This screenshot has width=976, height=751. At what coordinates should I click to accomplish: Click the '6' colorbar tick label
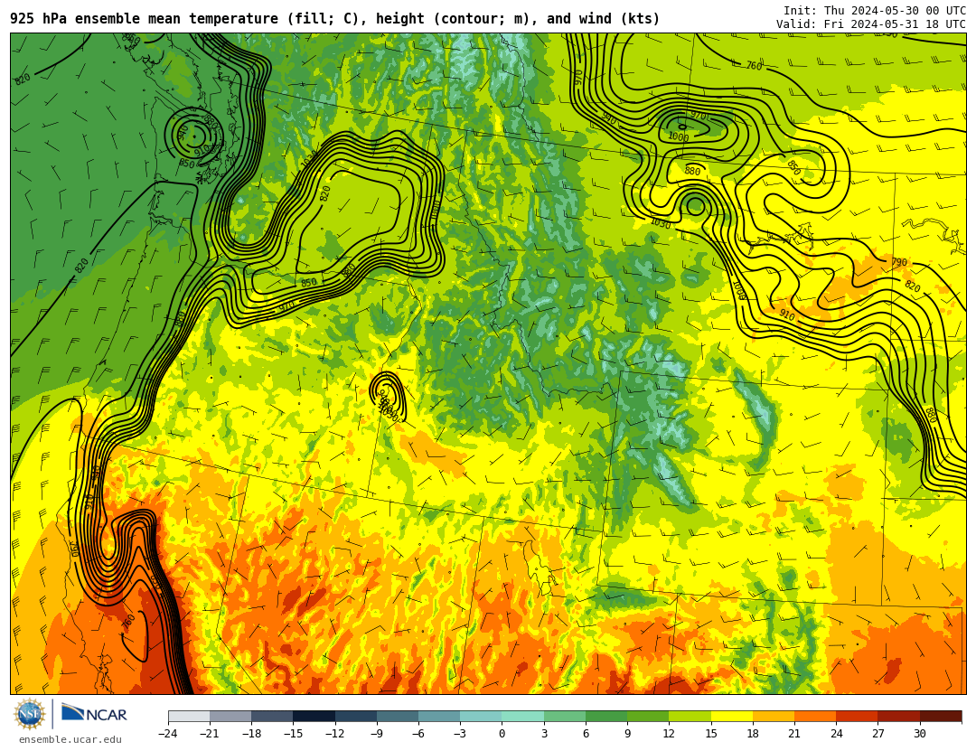click(x=586, y=734)
